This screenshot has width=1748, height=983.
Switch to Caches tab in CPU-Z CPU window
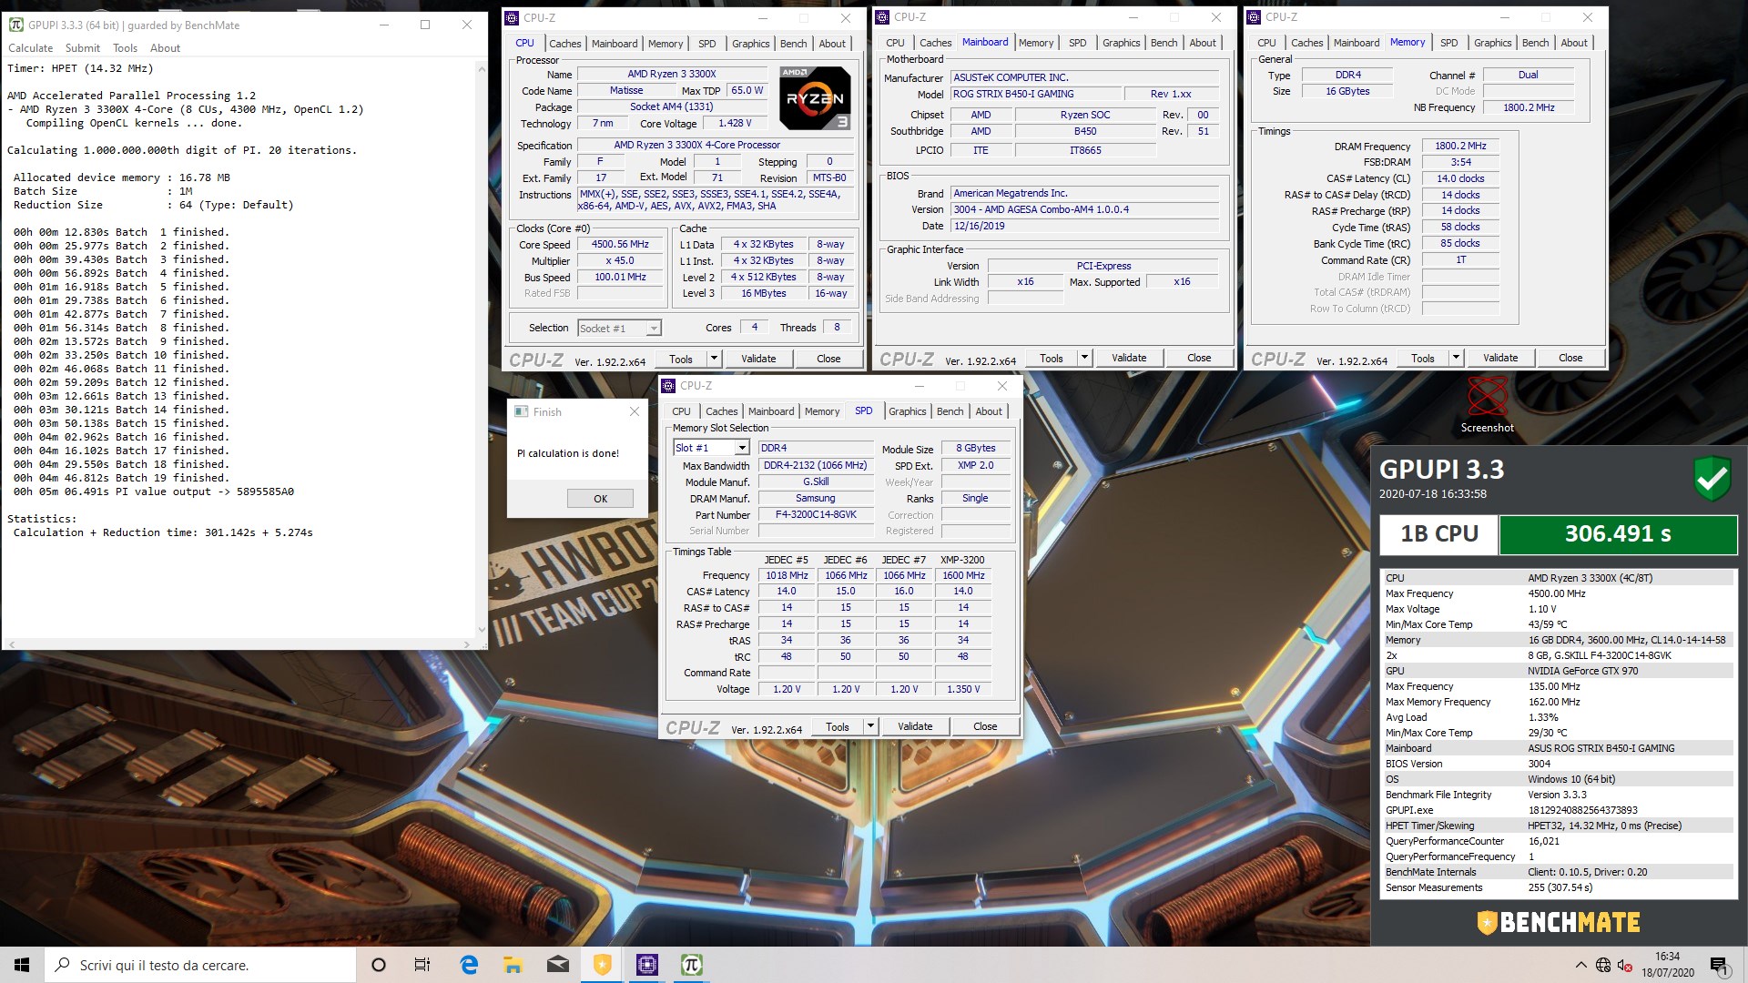pyautogui.click(x=564, y=44)
